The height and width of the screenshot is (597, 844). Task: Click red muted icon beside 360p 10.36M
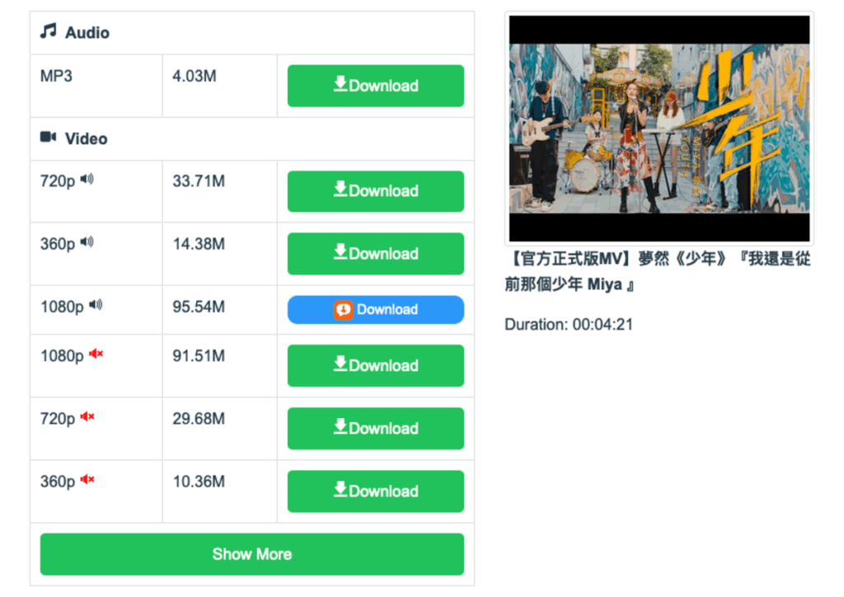(x=87, y=479)
